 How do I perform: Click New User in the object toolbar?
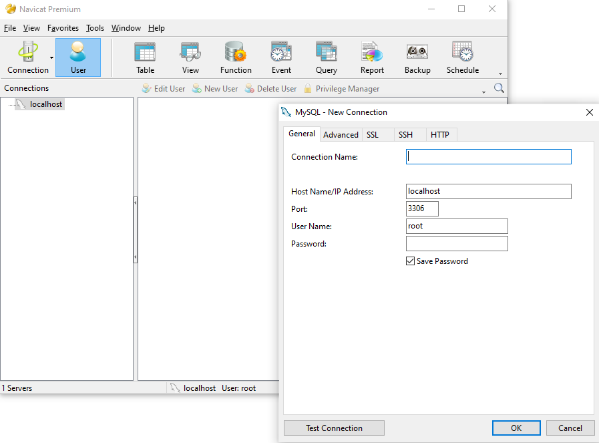215,89
